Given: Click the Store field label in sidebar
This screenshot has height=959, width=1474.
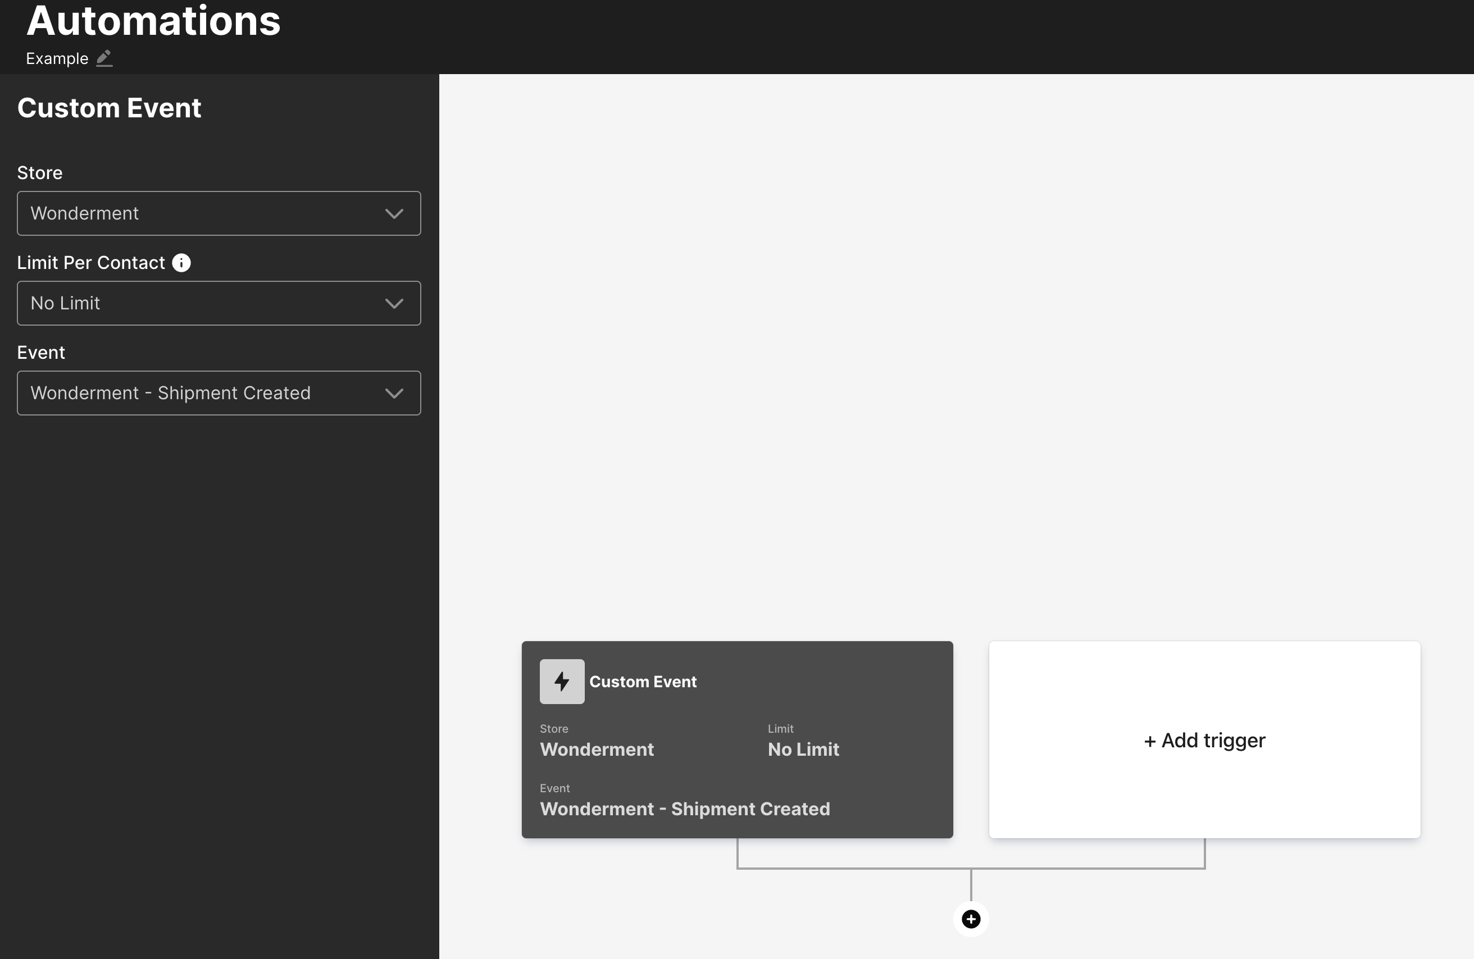Looking at the screenshot, I should point(40,173).
